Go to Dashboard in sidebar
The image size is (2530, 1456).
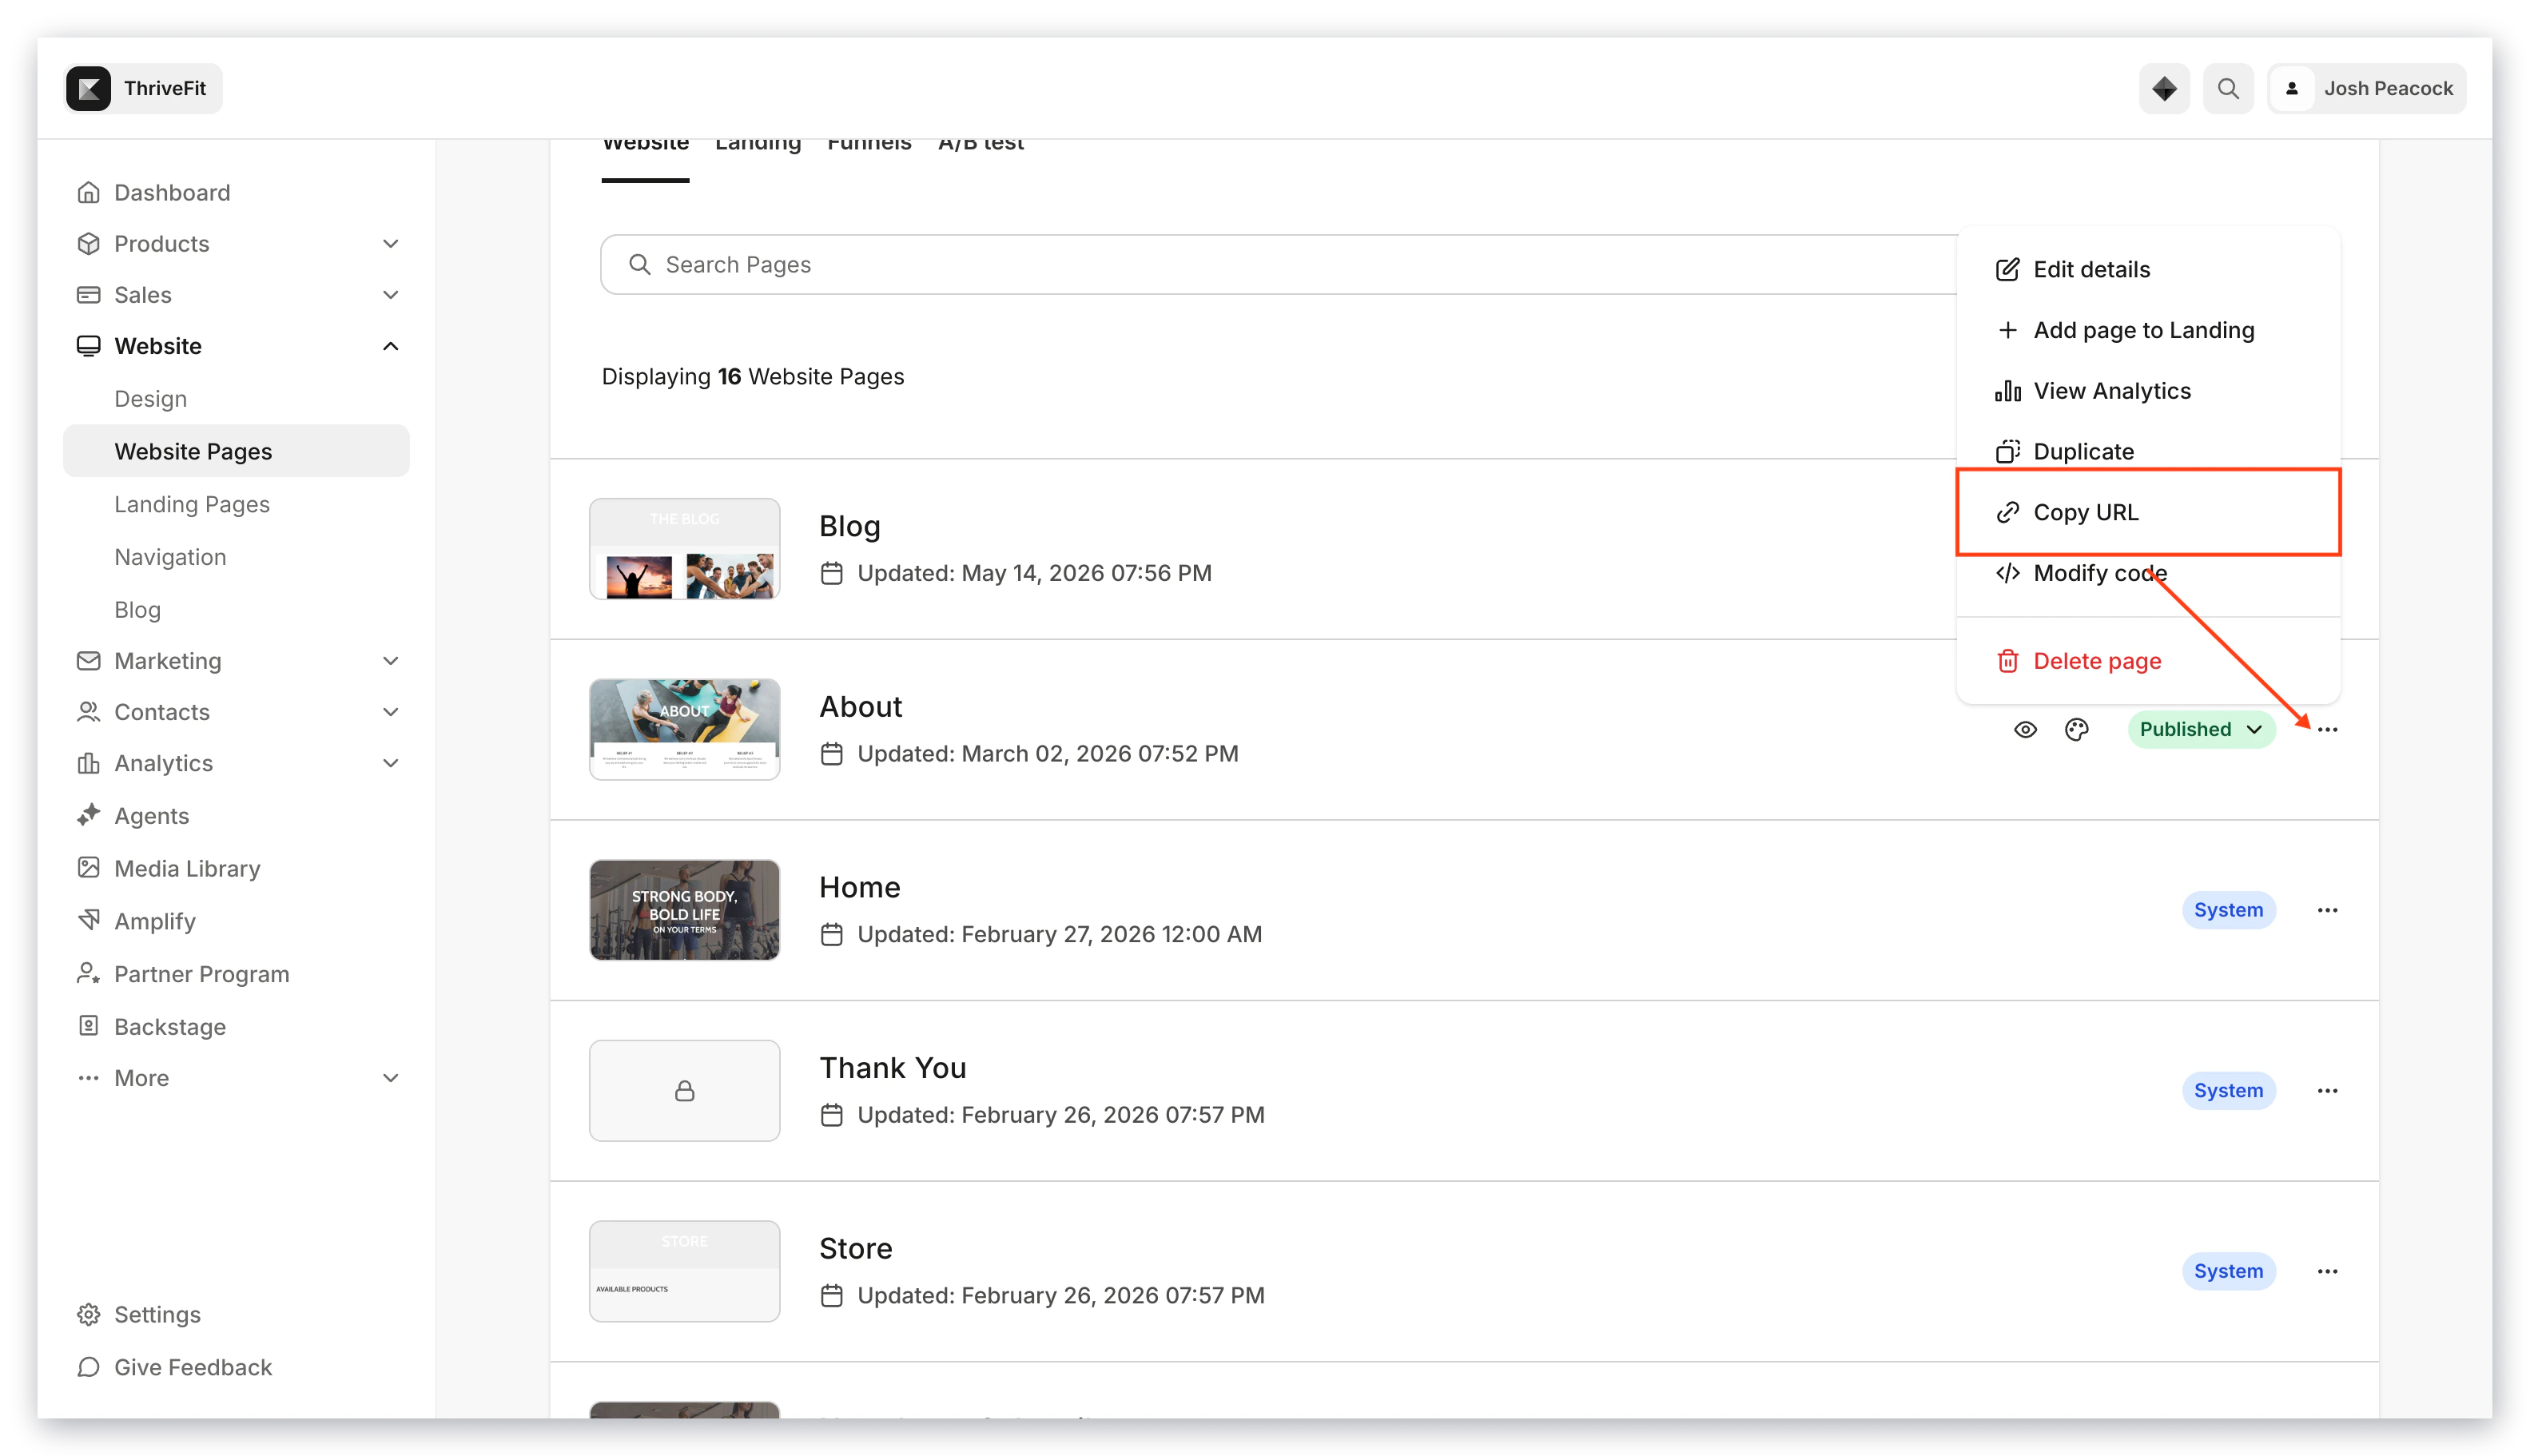pyautogui.click(x=171, y=192)
